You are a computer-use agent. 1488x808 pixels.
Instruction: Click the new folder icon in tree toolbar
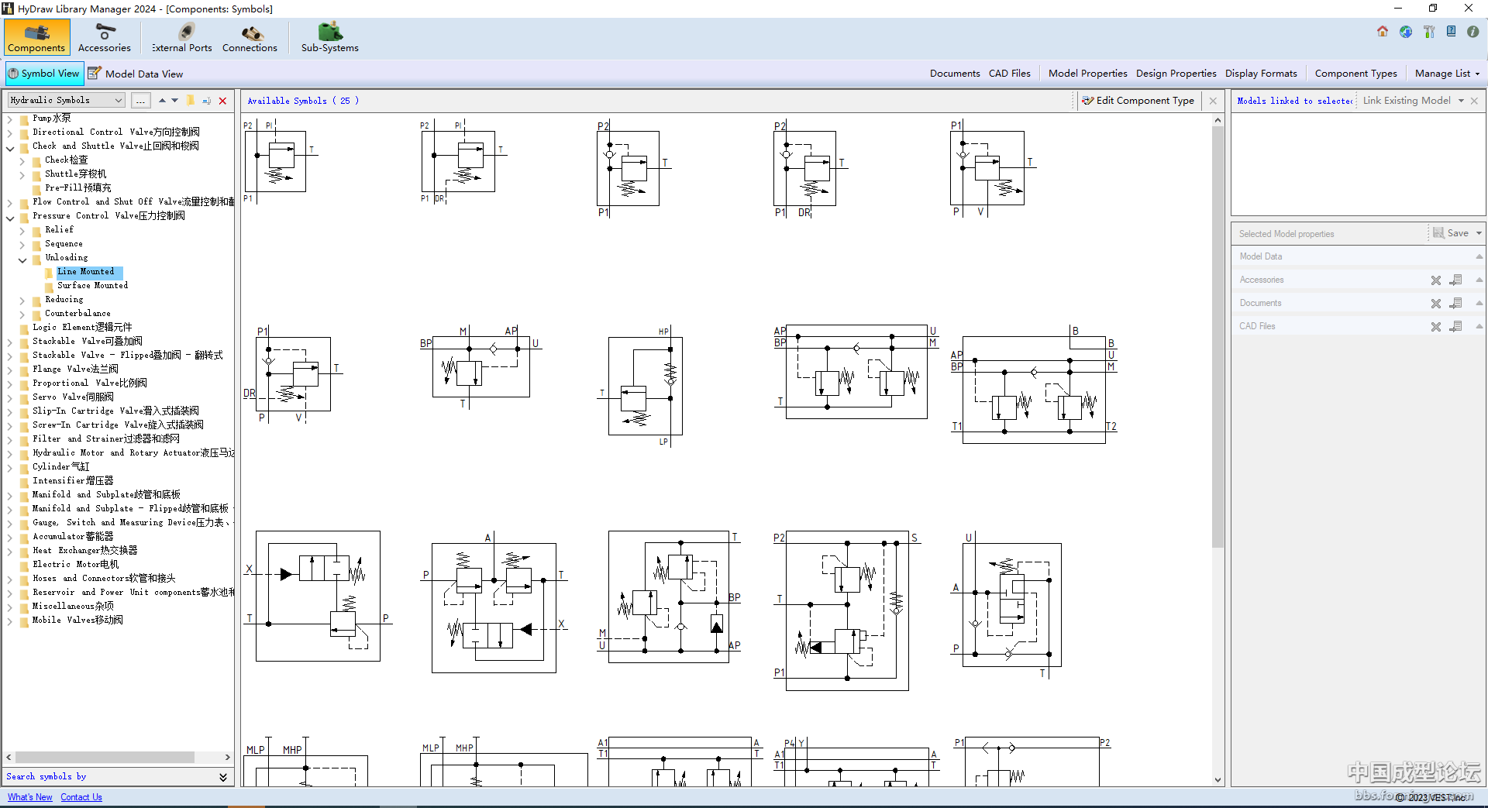(191, 101)
